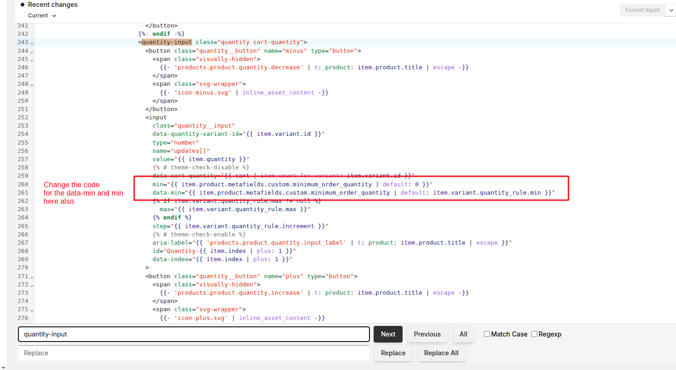The image size is (676, 370).
Task: Enable the Regexp checkbox
Action: pyautogui.click(x=534, y=334)
